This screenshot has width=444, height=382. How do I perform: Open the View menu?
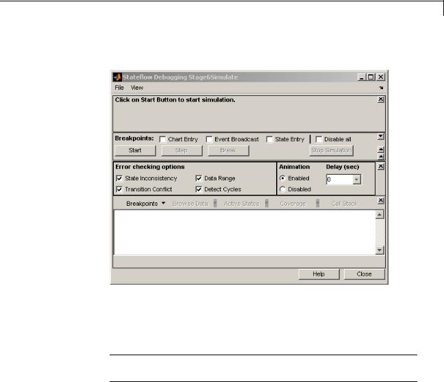(x=137, y=88)
